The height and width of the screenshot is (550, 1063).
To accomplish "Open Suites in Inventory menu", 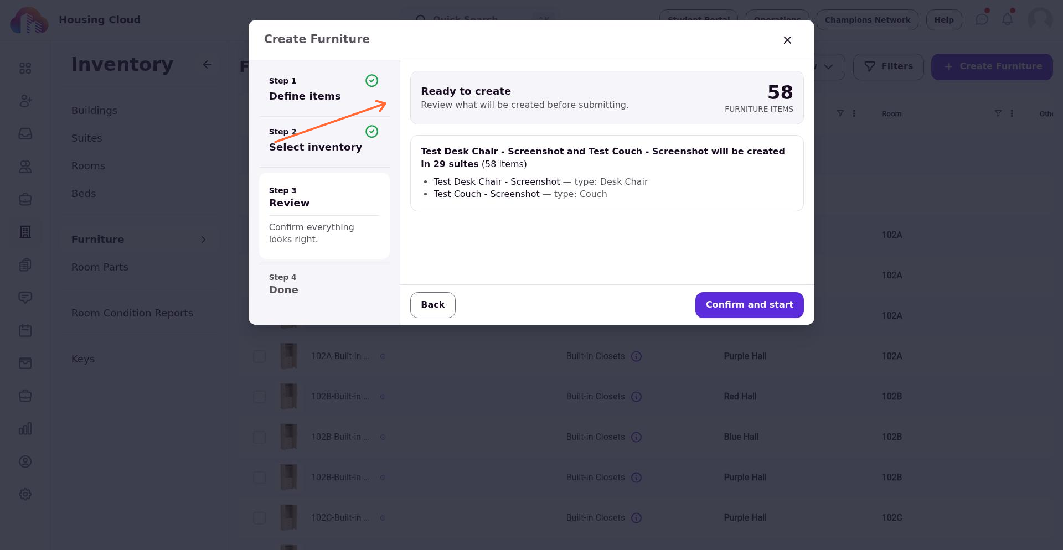I will point(86,138).
